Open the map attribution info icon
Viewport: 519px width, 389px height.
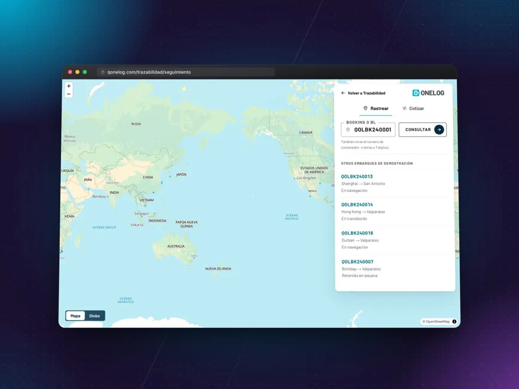click(454, 321)
